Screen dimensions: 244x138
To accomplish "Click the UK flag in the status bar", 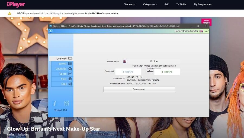I will pos(201,31).
